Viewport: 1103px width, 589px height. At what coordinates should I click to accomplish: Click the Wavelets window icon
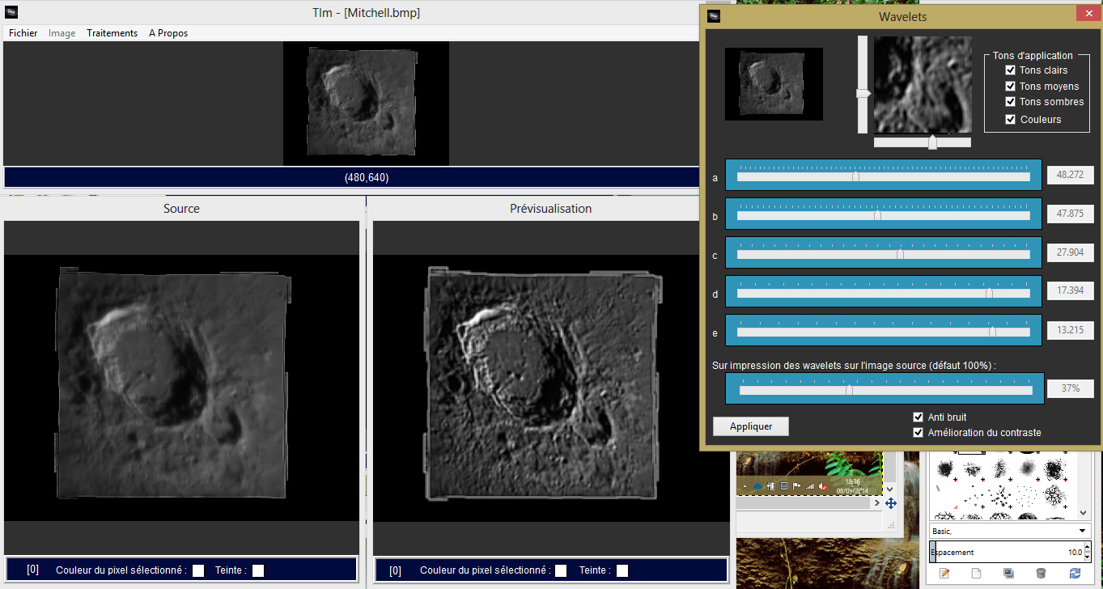pos(714,16)
